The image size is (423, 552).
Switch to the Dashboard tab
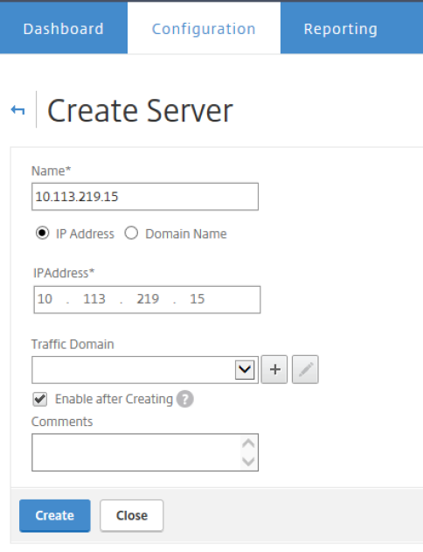[x=64, y=29]
